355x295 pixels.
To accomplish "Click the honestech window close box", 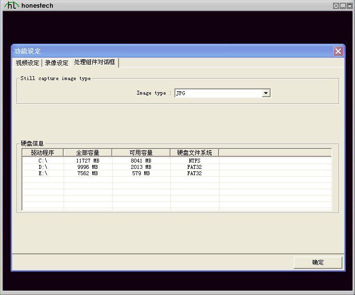I will point(336,6).
